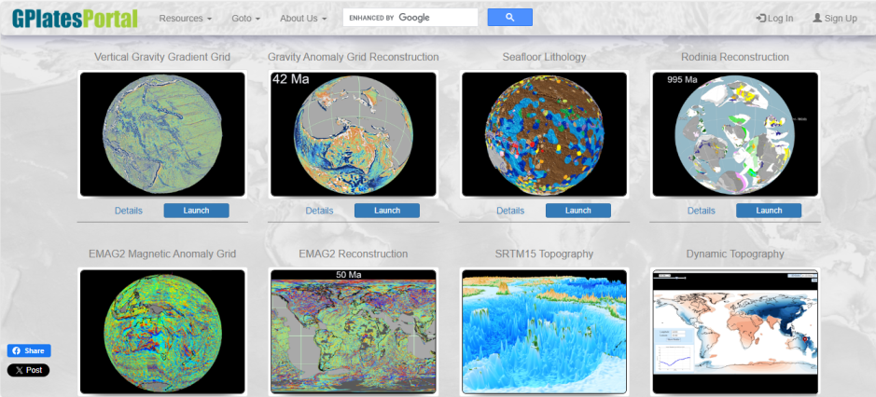Click the X Post button
Viewport: 876px width, 397px height.
[29, 370]
